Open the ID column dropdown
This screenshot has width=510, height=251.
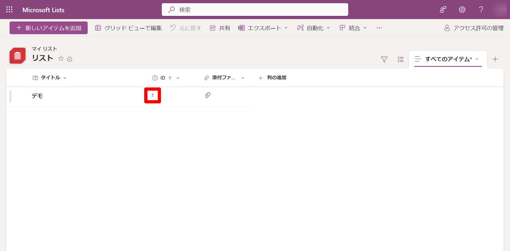pos(178,78)
